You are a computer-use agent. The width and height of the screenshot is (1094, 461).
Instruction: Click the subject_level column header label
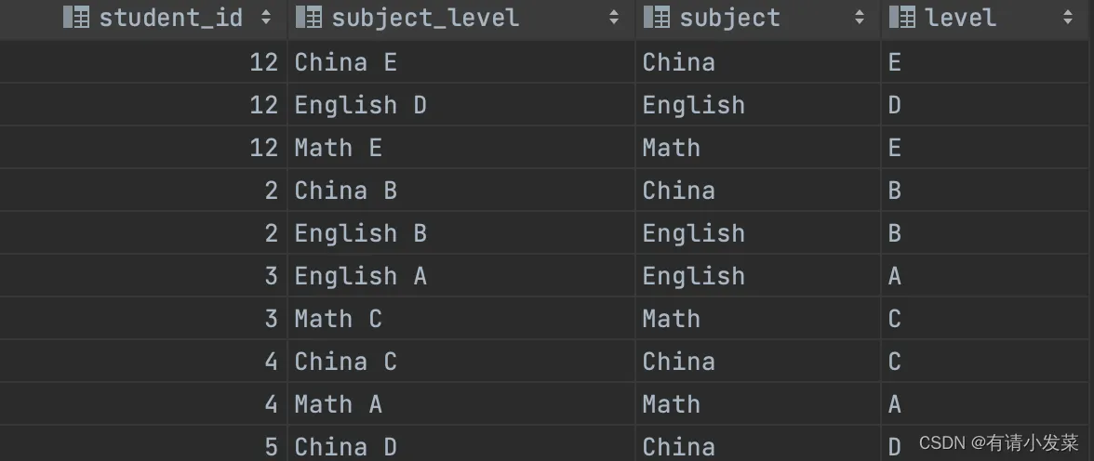point(425,17)
